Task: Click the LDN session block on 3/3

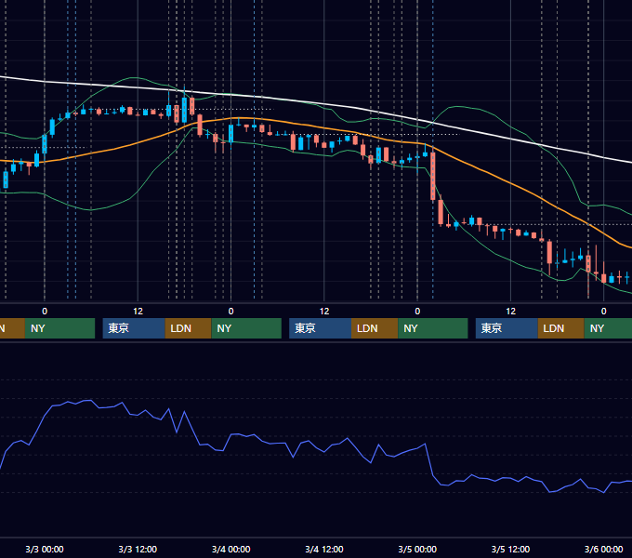Action: 189,328
